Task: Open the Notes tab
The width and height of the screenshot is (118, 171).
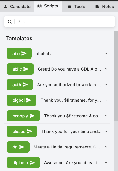Action: coord(105,7)
